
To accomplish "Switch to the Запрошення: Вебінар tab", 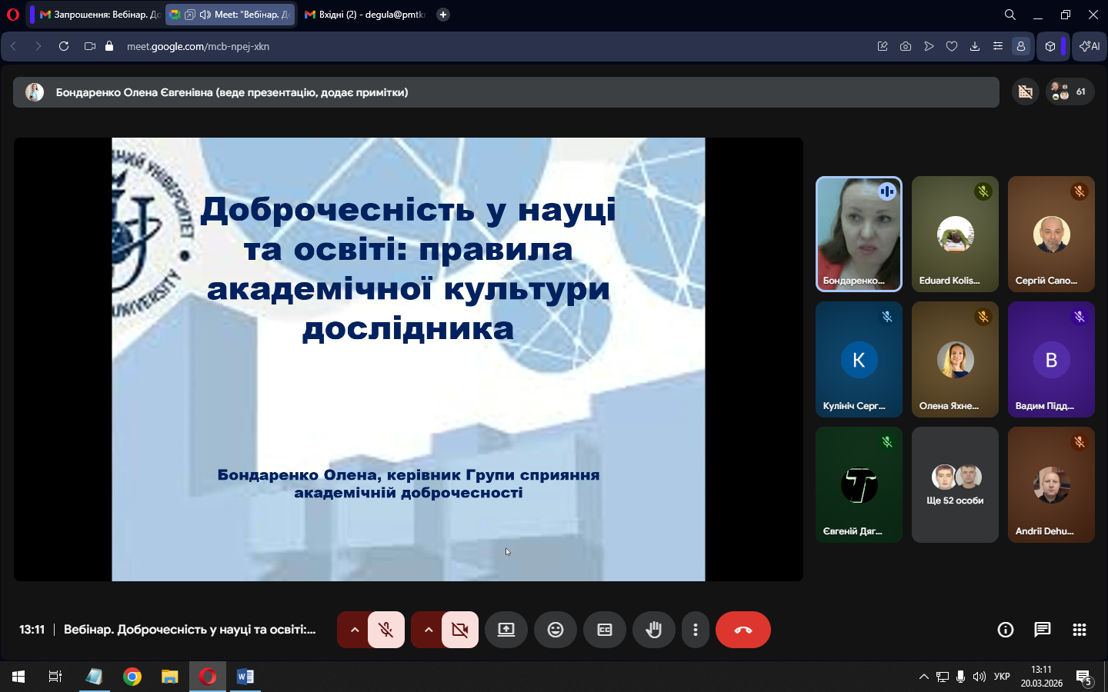I will (x=100, y=15).
